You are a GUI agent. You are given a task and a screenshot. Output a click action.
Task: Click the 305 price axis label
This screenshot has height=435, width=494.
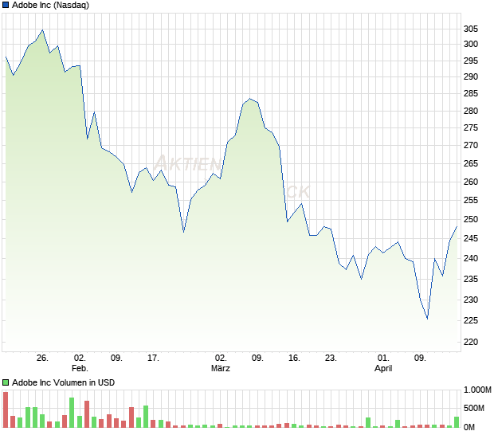tap(471, 29)
